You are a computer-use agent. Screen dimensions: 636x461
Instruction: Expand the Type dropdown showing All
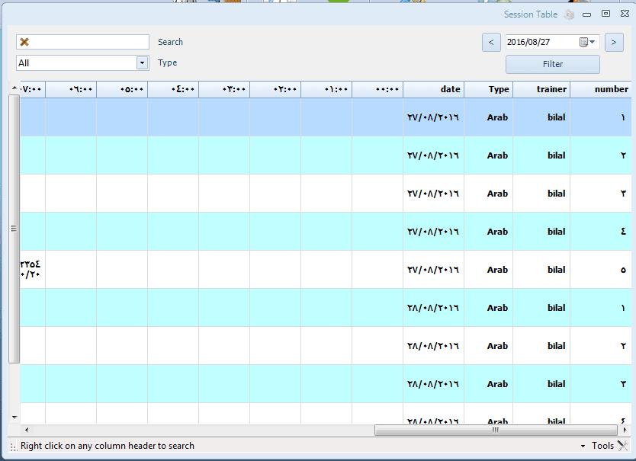point(142,63)
